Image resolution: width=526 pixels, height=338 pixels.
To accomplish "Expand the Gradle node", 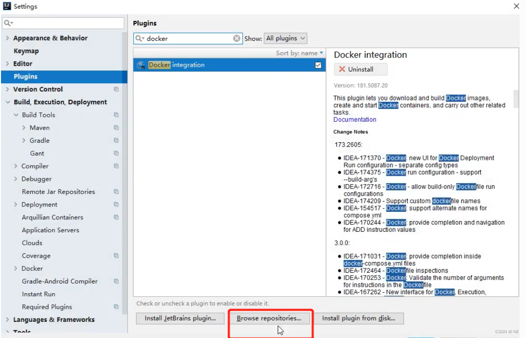I will tap(23, 140).
